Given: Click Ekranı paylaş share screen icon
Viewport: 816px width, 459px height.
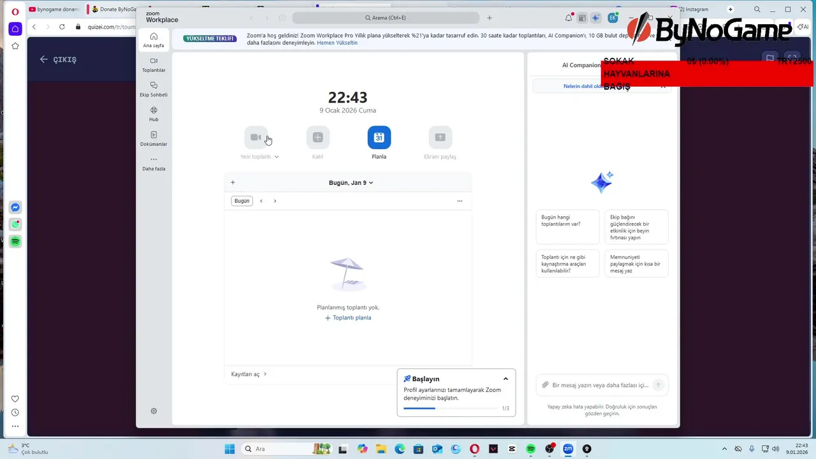Looking at the screenshot, I should click(x=440, y=137).
